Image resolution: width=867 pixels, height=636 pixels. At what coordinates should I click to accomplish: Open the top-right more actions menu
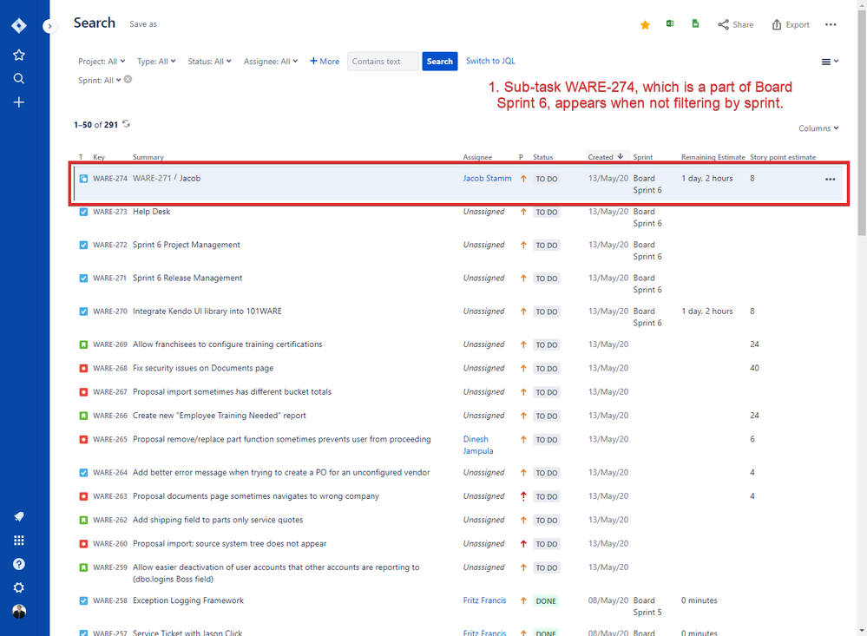(x=831, y=24)
